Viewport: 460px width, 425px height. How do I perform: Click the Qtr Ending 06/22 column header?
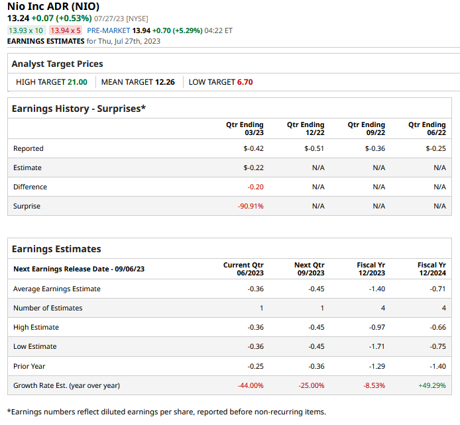tap(427, 128)
